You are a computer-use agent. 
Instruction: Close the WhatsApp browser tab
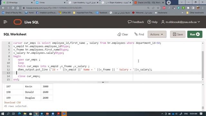(x=32, y=3)
